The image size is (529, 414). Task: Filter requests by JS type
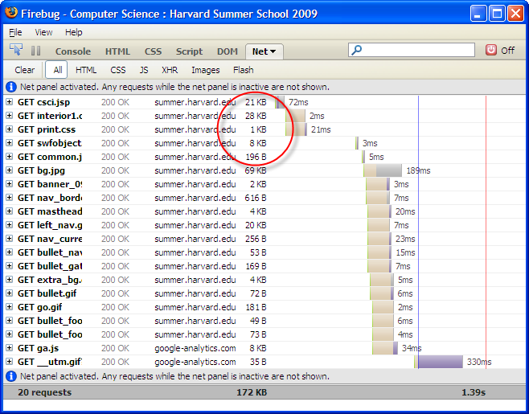point(144,70)
